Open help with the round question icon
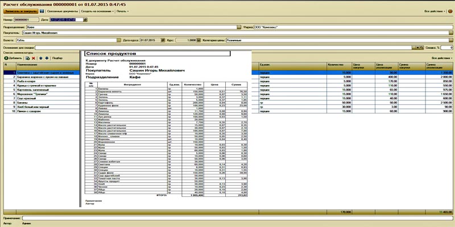The image size is (455, 227). (449, 11)
